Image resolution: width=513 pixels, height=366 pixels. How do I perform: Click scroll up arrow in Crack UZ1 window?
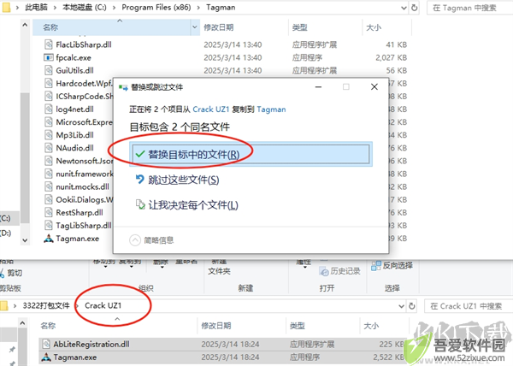[22, 323]
